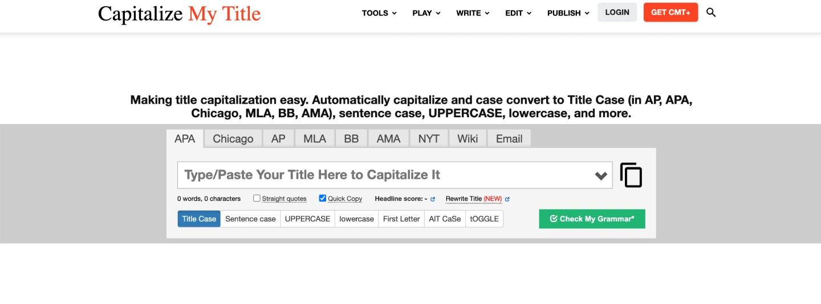This screenshot has width=821, height=304.
Task: Select Sentence case conversion
Action: 250,219
